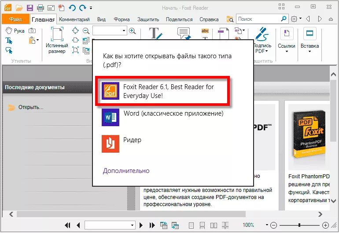Screen dimensions: 339x233
Task: Collapse the ribbon with the up chevron
Action: (331, 19)
